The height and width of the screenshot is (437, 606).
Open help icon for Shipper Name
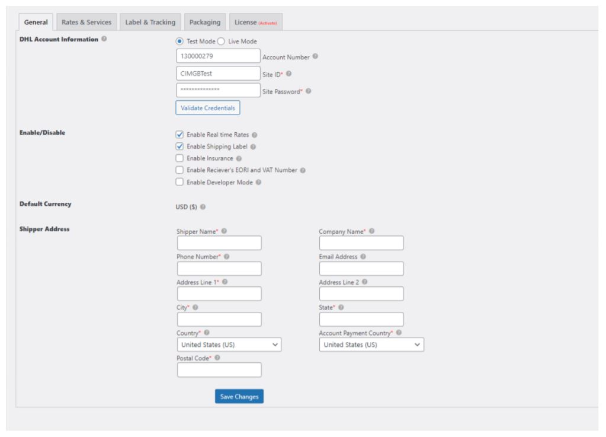[224, 231]
